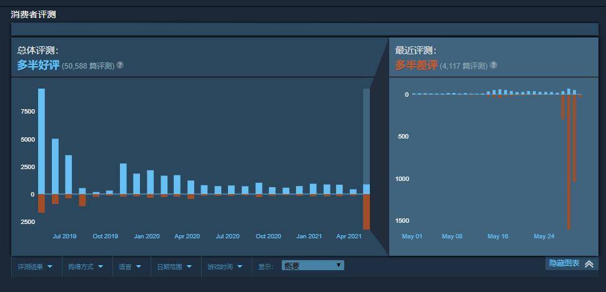Expand the 日期范围 date range filter
606x292 pixels.
pos(174,266)
